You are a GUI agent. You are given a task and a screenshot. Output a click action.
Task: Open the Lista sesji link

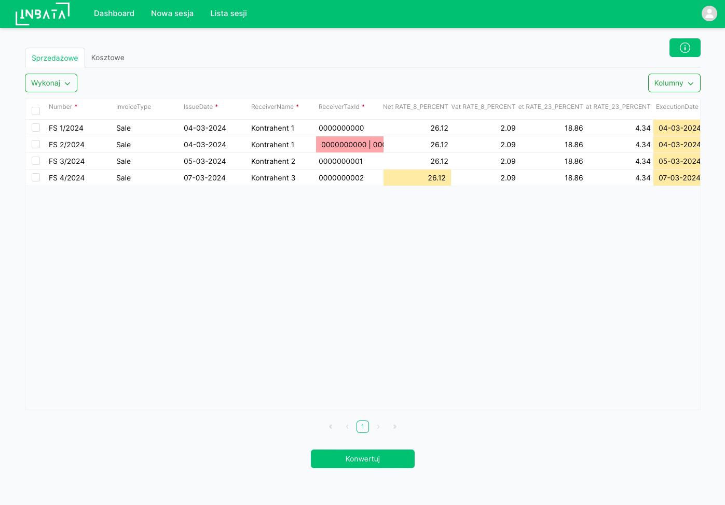click(x=228, y=13)
